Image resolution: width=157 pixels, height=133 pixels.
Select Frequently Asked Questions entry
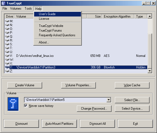58,35
